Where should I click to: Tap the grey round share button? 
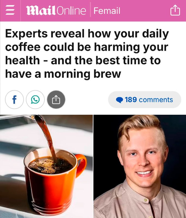point(56,99)
